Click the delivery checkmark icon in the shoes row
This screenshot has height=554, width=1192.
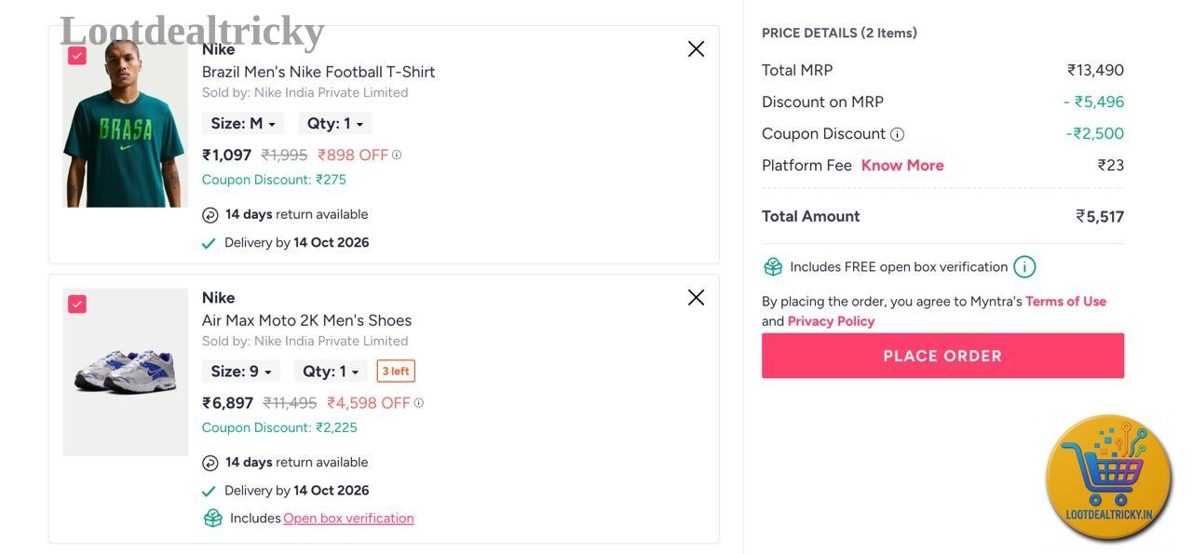pyautogui.click(x=210, y=491)
